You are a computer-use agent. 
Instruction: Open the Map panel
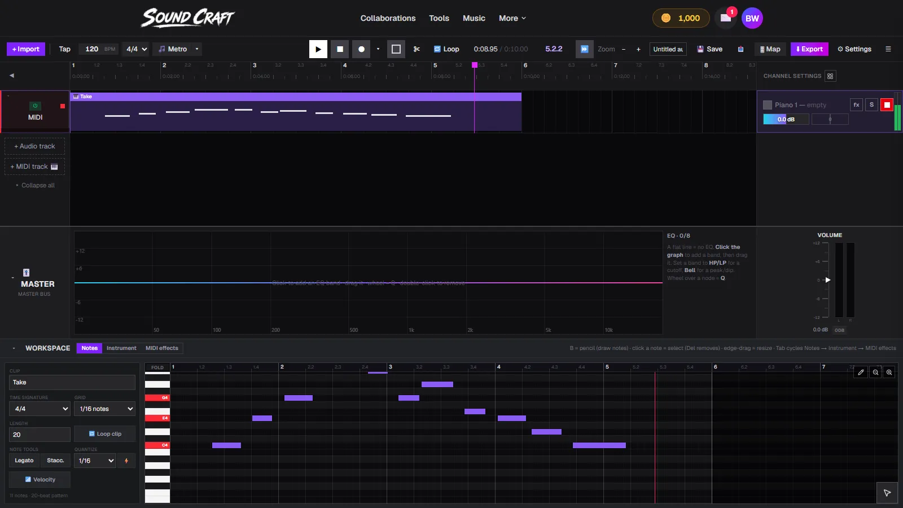(770, 49)
